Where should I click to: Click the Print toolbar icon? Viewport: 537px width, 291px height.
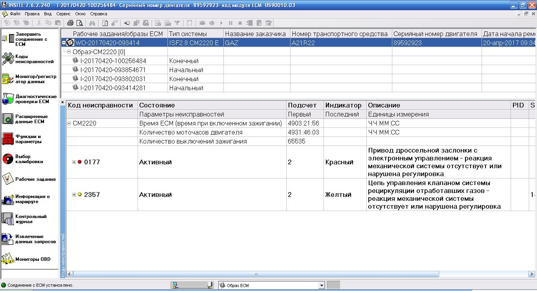tap(70, 23)
